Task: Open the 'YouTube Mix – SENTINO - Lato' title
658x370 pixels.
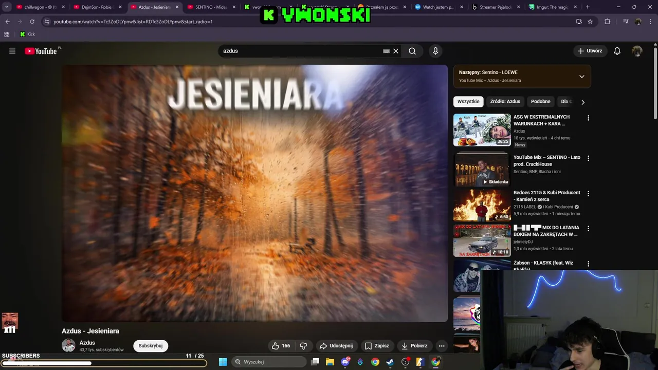Action: tap(547, 160)
